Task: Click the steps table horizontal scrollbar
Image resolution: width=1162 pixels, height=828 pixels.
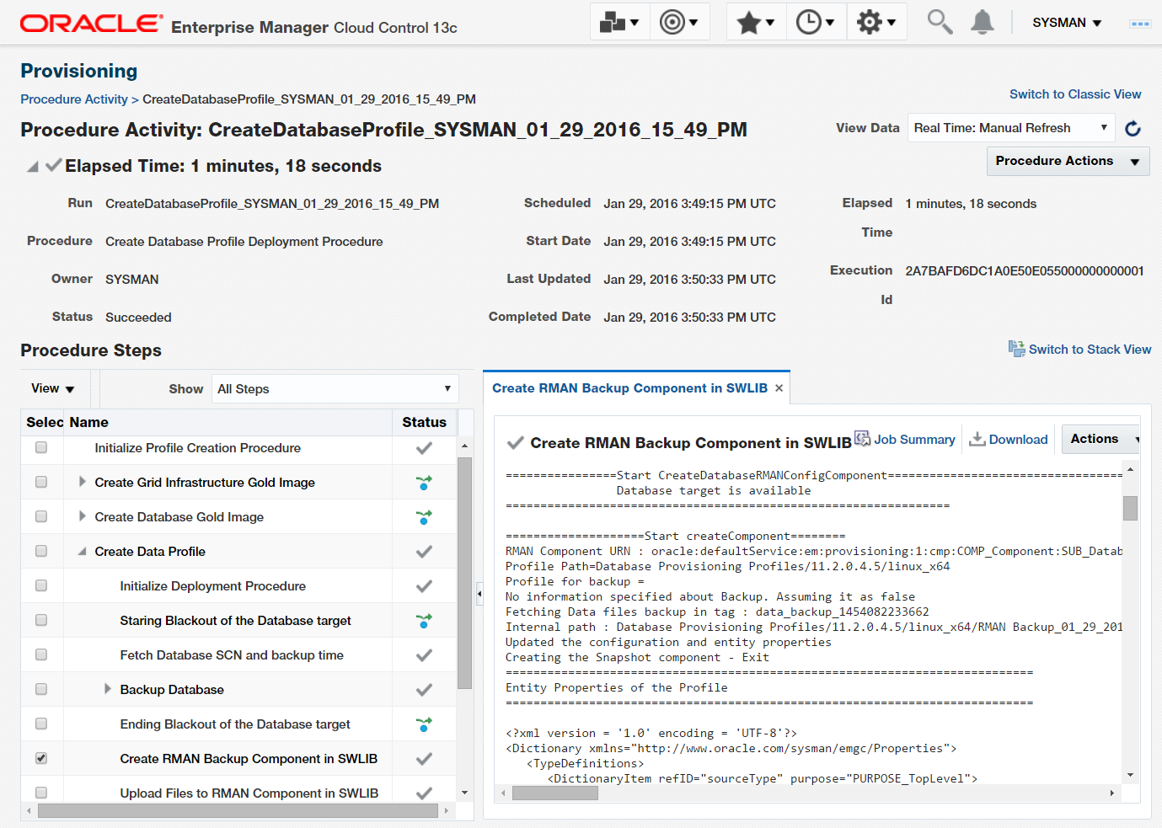Action: (x=238, y=810)
